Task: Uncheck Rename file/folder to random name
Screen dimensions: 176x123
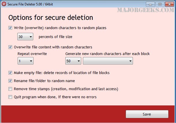Action: [x=10, y=81]
